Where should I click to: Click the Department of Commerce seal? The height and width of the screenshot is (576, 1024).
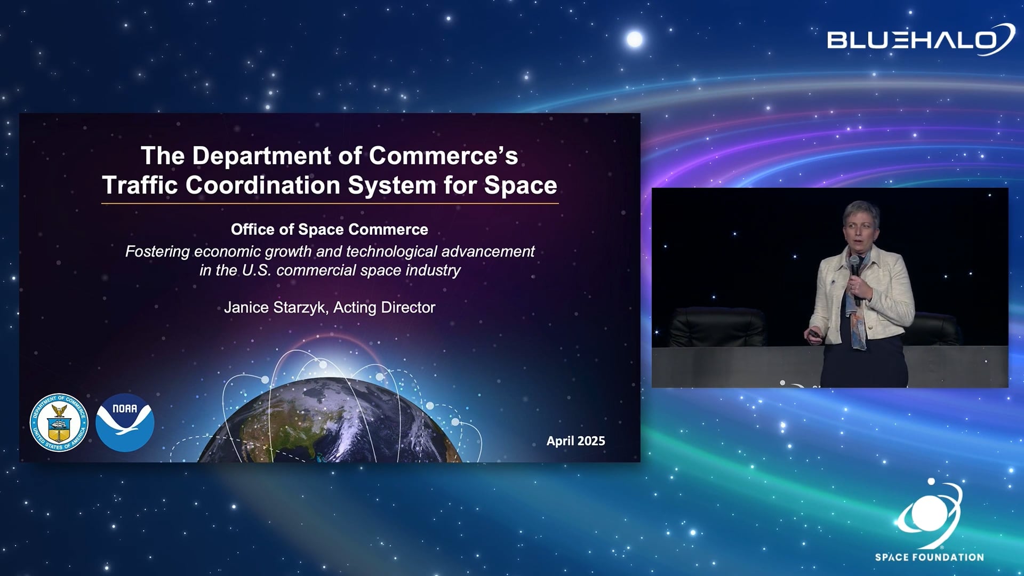coord(59,422)
